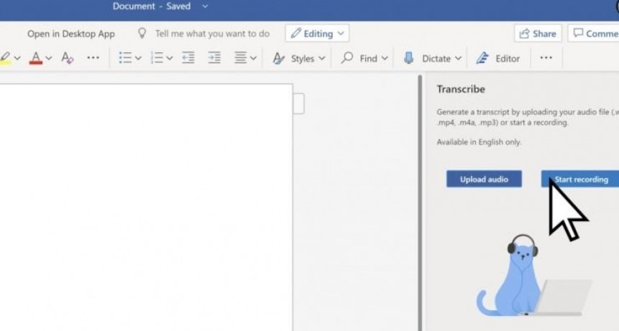
Task: Click the Find button
Action: click(359, 58)
